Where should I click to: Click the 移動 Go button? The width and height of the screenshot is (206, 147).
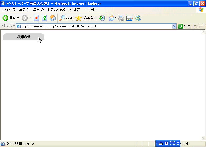click(184, 26)
